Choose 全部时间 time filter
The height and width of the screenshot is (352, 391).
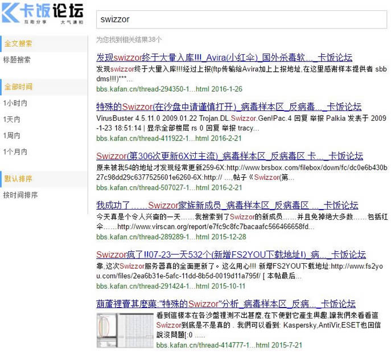(18, 87)
